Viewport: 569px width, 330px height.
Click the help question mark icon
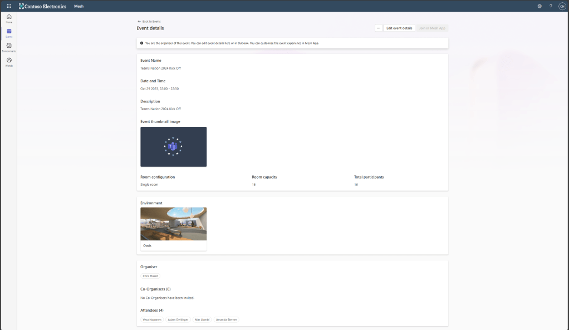(551, 6)
